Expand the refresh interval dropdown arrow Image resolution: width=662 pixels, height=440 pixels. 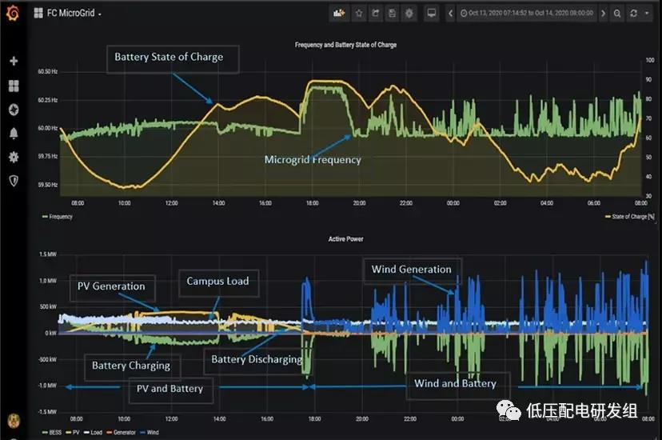(x=648, y=14)
